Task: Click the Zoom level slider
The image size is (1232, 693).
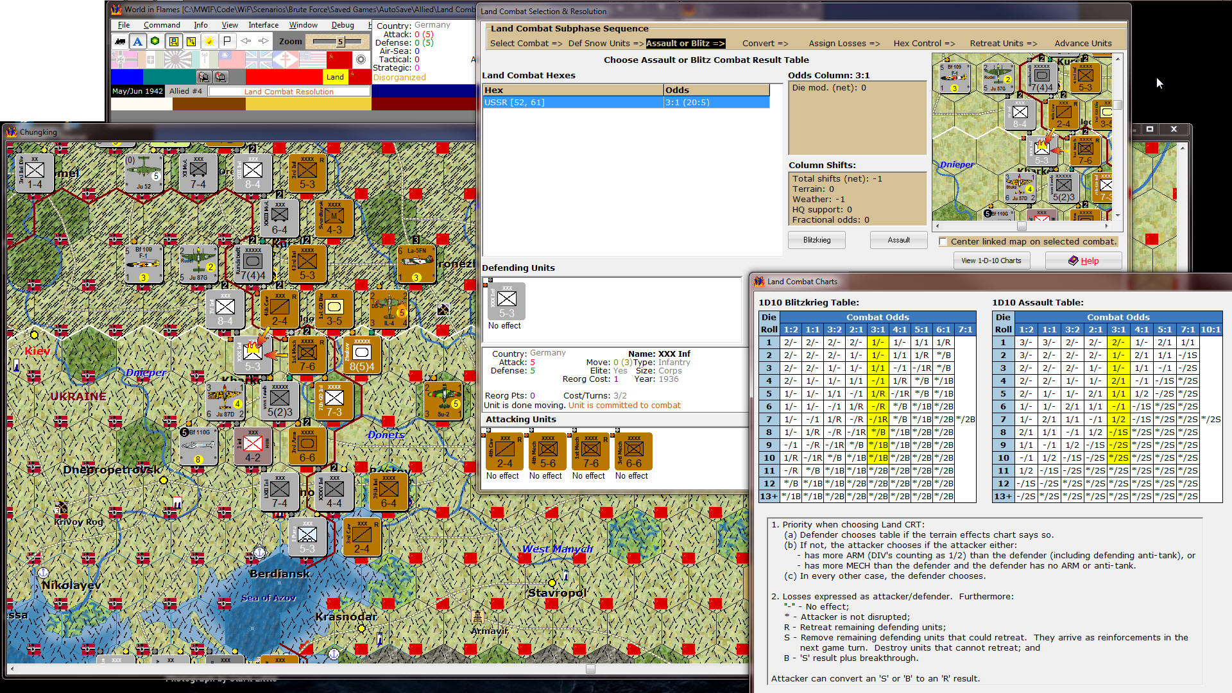Action: (340, 42)
